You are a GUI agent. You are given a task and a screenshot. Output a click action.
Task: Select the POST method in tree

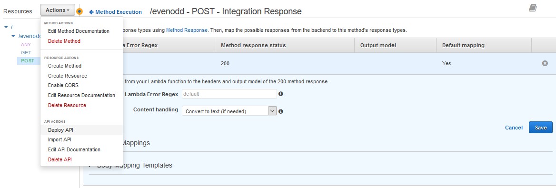28,60
